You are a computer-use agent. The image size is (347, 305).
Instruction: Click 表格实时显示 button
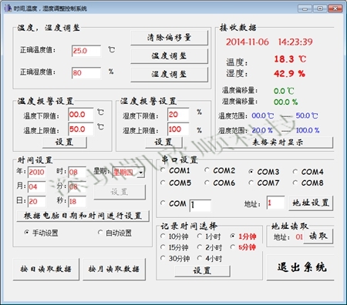point(278,142)
